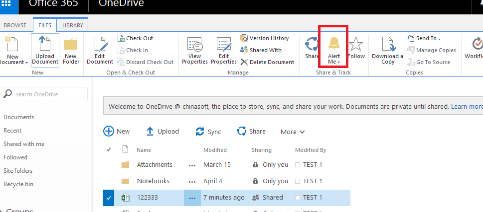Open the More dropdown above the list
This screenshot has height=212, width=483.
coord(293,132)
